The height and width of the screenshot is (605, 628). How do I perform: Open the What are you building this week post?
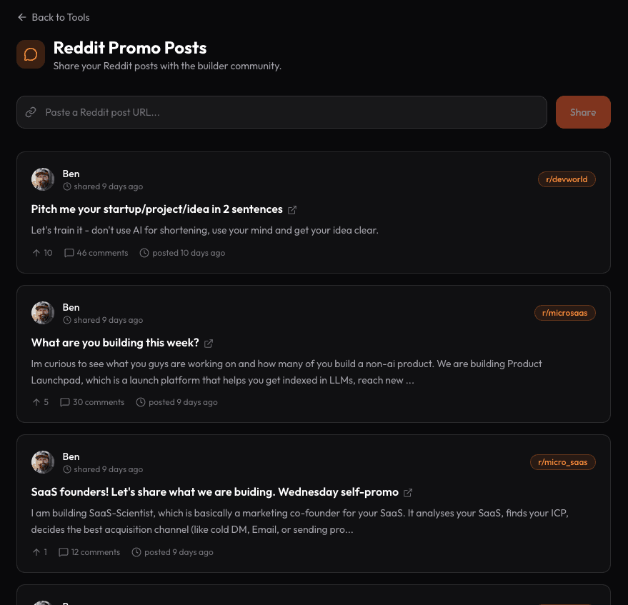coord(115,343)
